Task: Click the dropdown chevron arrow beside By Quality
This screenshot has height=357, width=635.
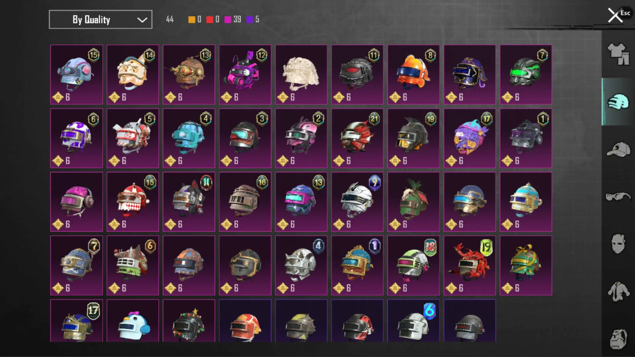Action: [142, 20]
